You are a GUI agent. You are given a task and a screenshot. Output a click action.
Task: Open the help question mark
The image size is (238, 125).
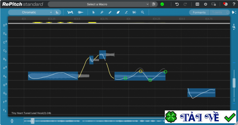pyautogui.click(x=234, y=4)
